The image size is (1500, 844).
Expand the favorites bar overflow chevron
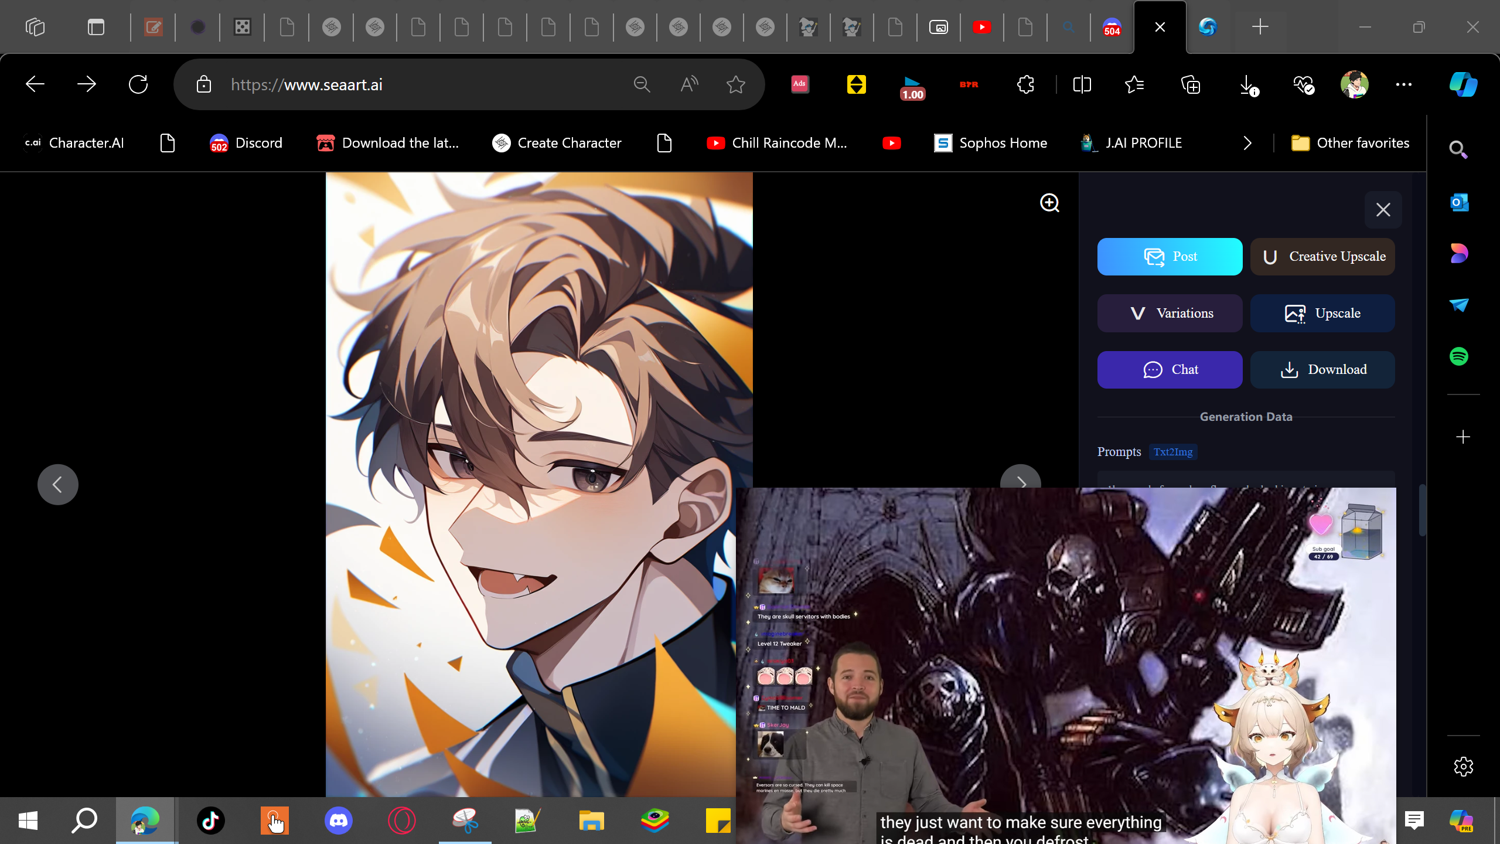click(x=1247, y=143)
